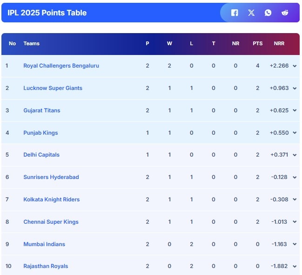Image resolution: width=302 pixels, height=275 pixels.
Task: Expand Delhi Capitals row chevron
Action: (x=295, y=155)
